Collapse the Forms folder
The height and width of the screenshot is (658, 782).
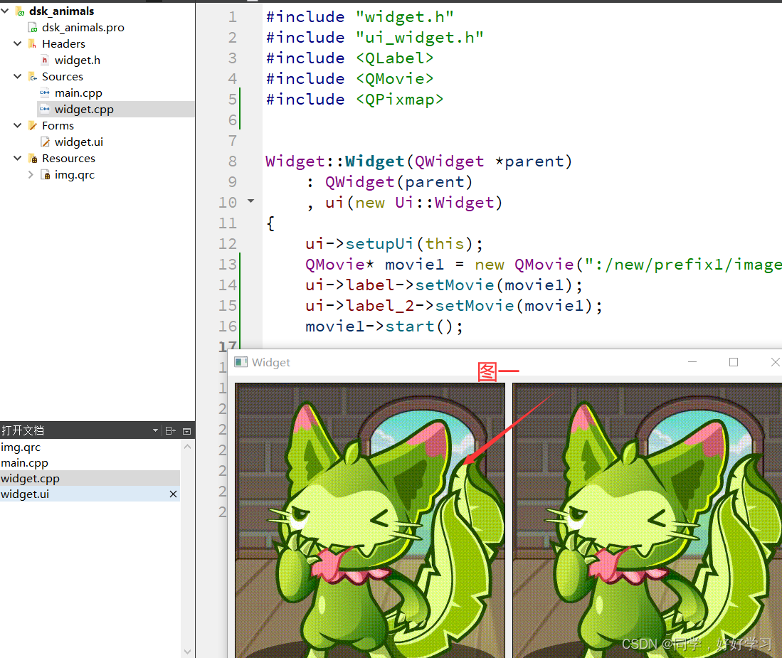(18, 126)
